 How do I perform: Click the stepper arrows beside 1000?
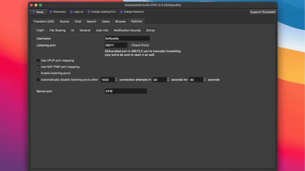[116, 80]
